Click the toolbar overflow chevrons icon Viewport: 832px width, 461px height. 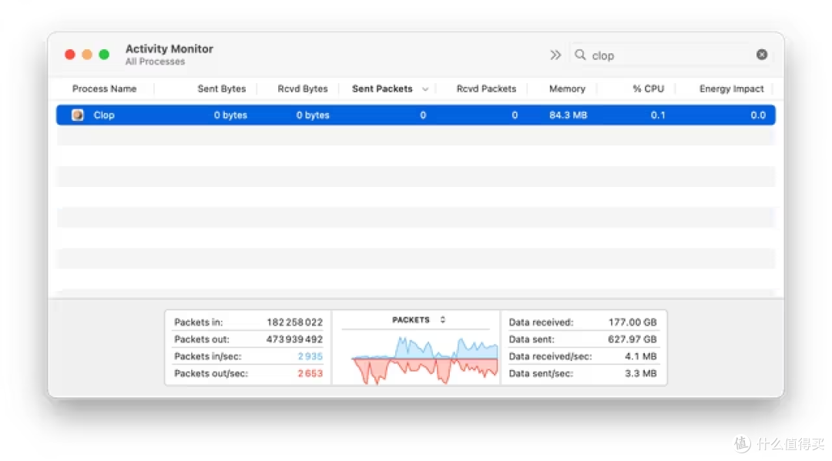point(555,55)
